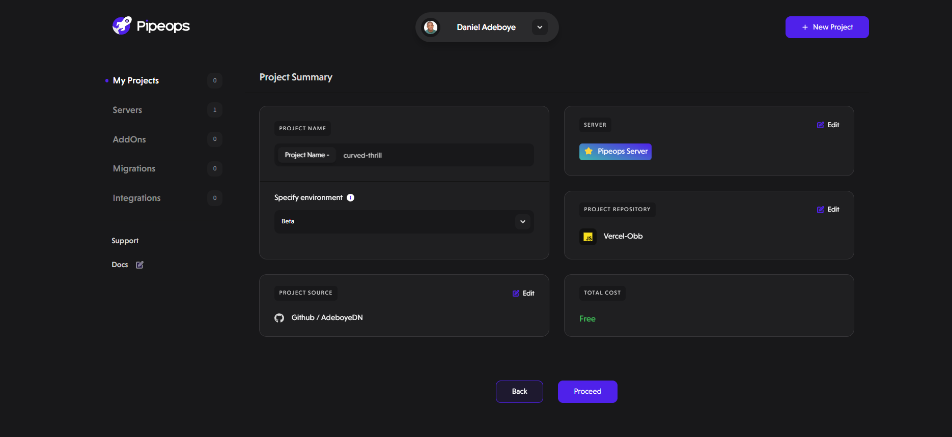
Task: Open the Docs link
Action: pos(120,265)
